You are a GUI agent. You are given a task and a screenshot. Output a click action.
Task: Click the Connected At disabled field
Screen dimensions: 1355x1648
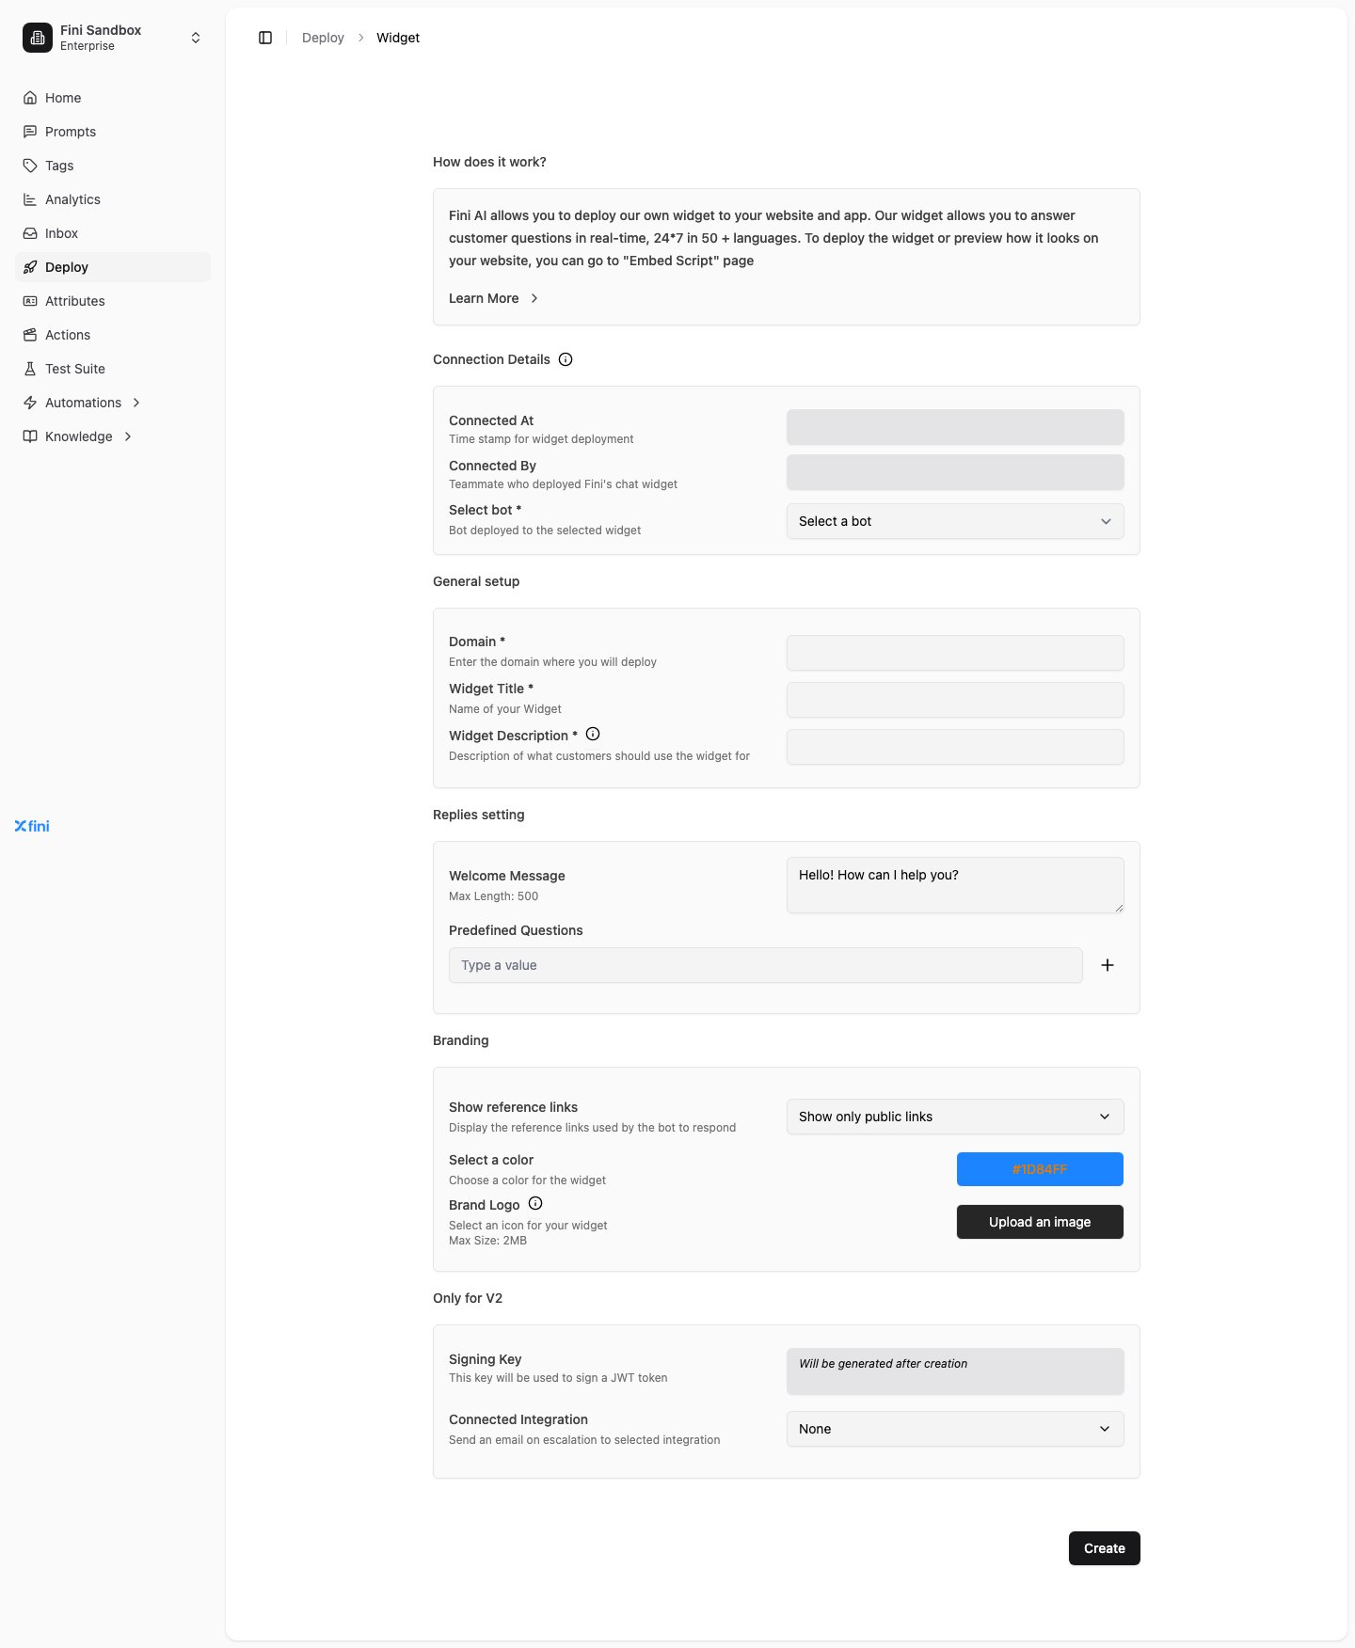(x=955, y=427)
